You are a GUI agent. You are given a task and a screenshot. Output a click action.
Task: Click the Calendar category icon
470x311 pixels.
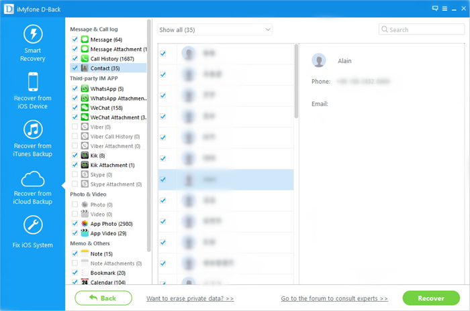[85, 282]
